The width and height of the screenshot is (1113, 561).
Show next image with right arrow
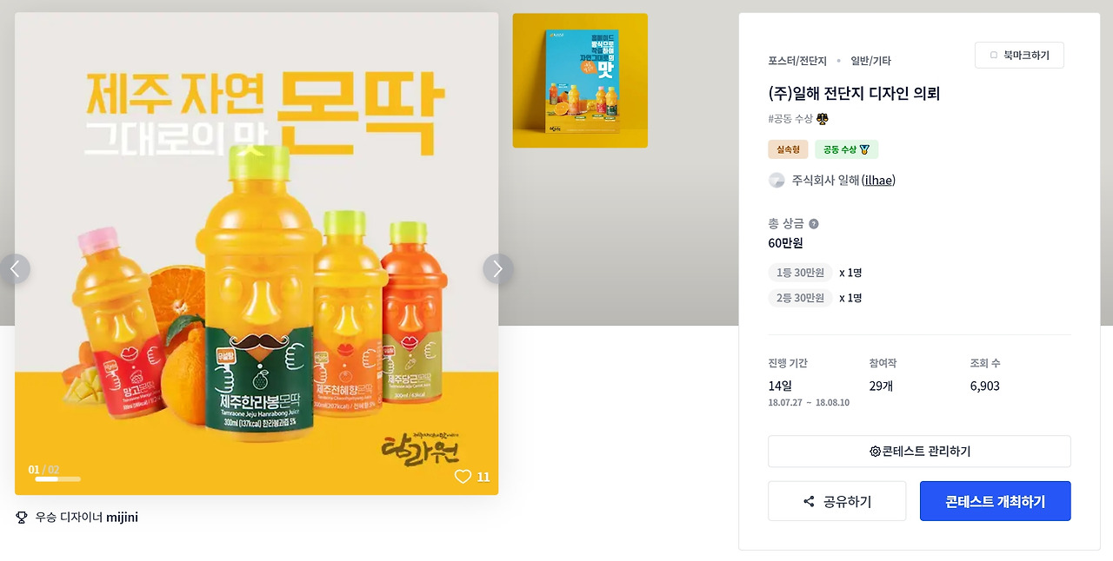tap(498, 269)
